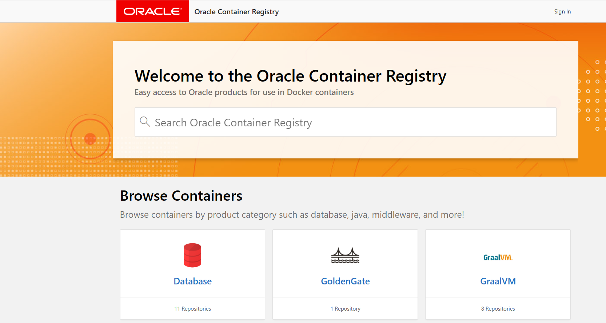Click the Easy access to Oracle products subtitle
606x323 pixels.
point(244,92)
